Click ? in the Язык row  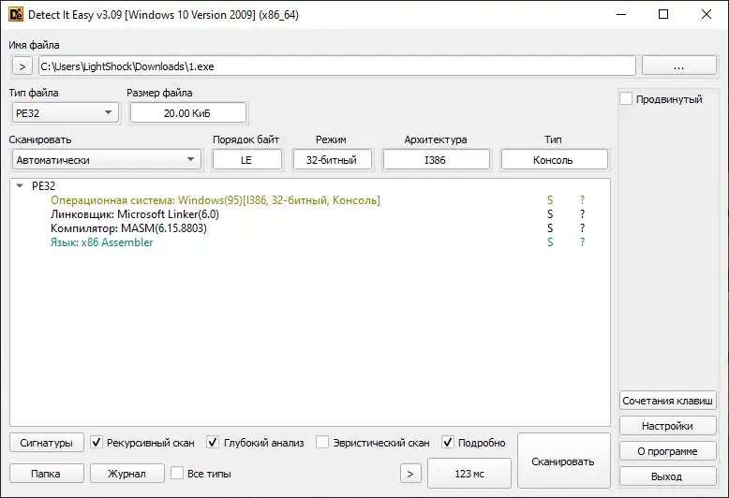(x=582, y=242)
